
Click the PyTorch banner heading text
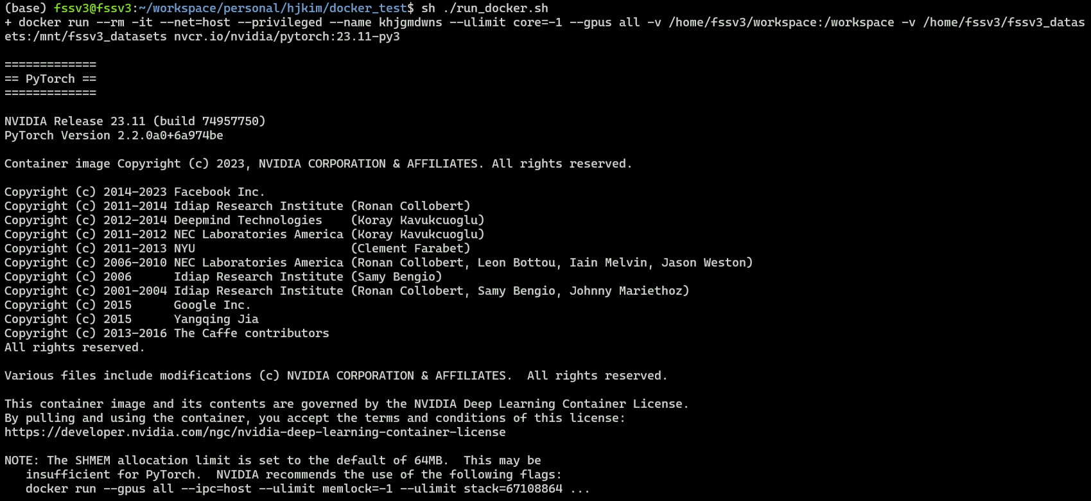pyautogui.click(x=50, y=79)
